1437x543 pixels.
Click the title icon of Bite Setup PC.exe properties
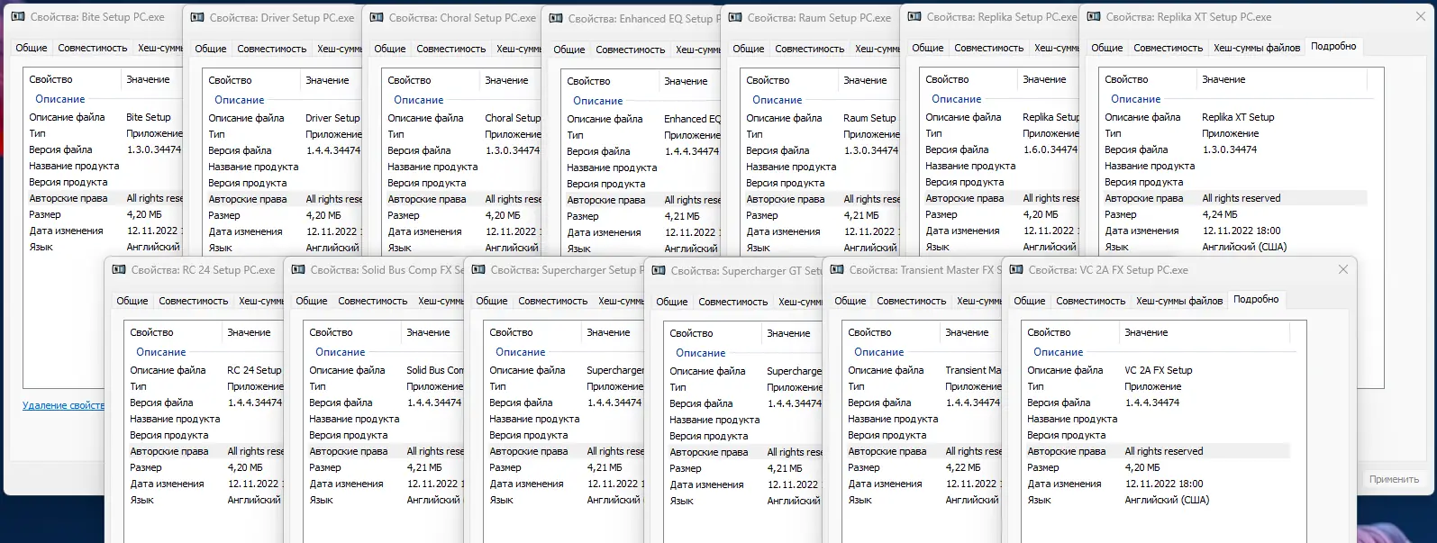pos(16,17)
